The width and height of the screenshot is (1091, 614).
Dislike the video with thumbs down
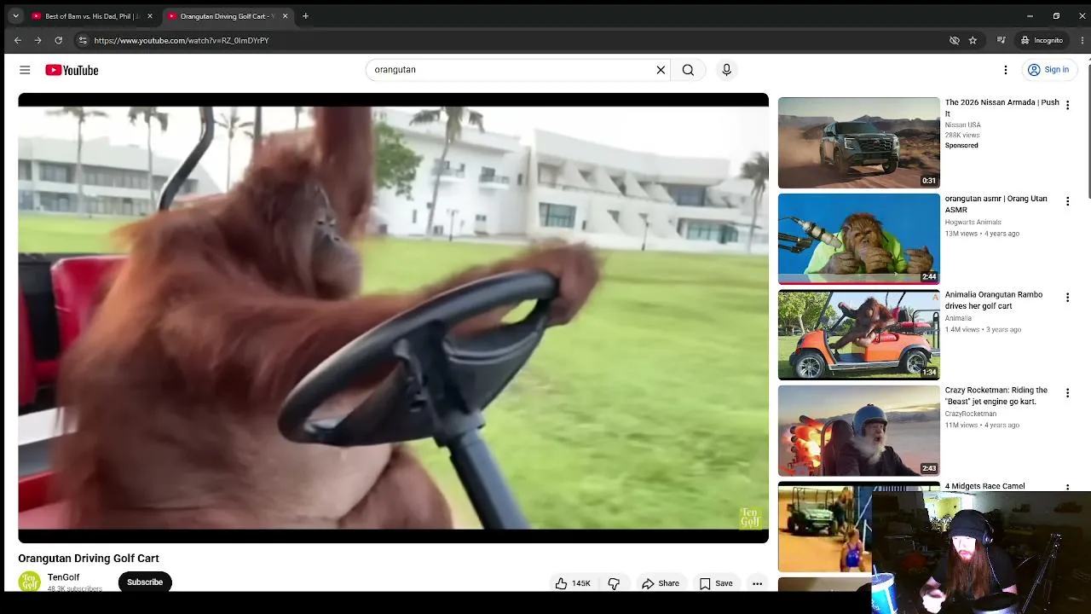614,583
